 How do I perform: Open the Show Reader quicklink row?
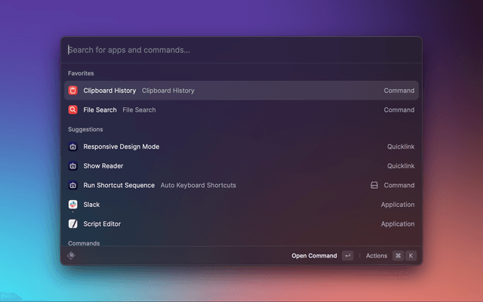pyautogui.click(x=241, y=166)
